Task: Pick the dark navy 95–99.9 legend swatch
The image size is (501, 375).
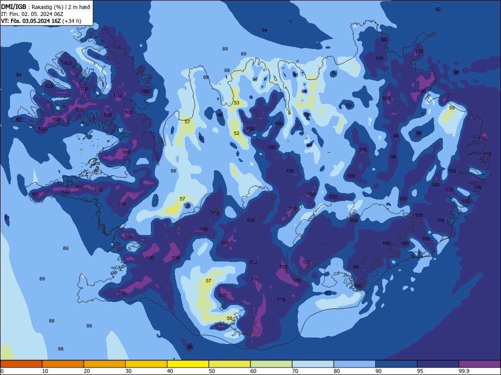Action: coord(438,364)
